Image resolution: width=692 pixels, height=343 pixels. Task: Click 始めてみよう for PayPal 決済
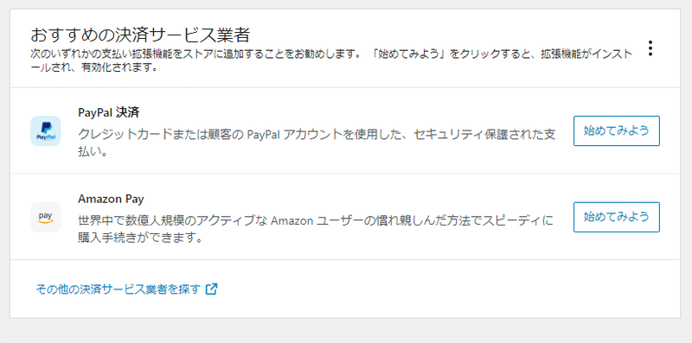[x=617, y=131]
